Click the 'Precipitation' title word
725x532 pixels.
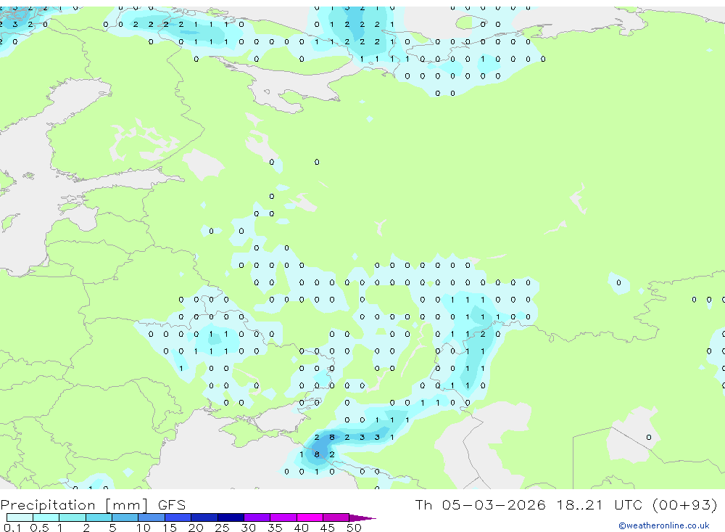[48, 505]
